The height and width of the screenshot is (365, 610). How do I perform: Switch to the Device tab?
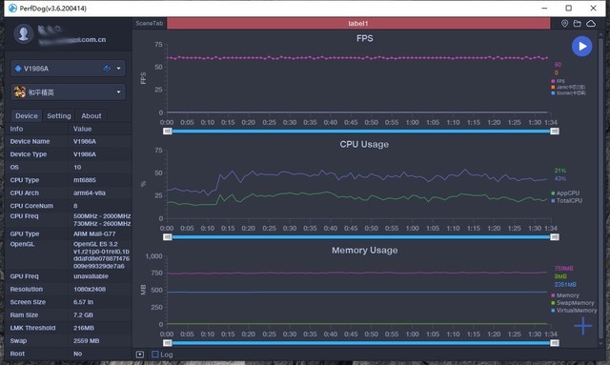27,116
